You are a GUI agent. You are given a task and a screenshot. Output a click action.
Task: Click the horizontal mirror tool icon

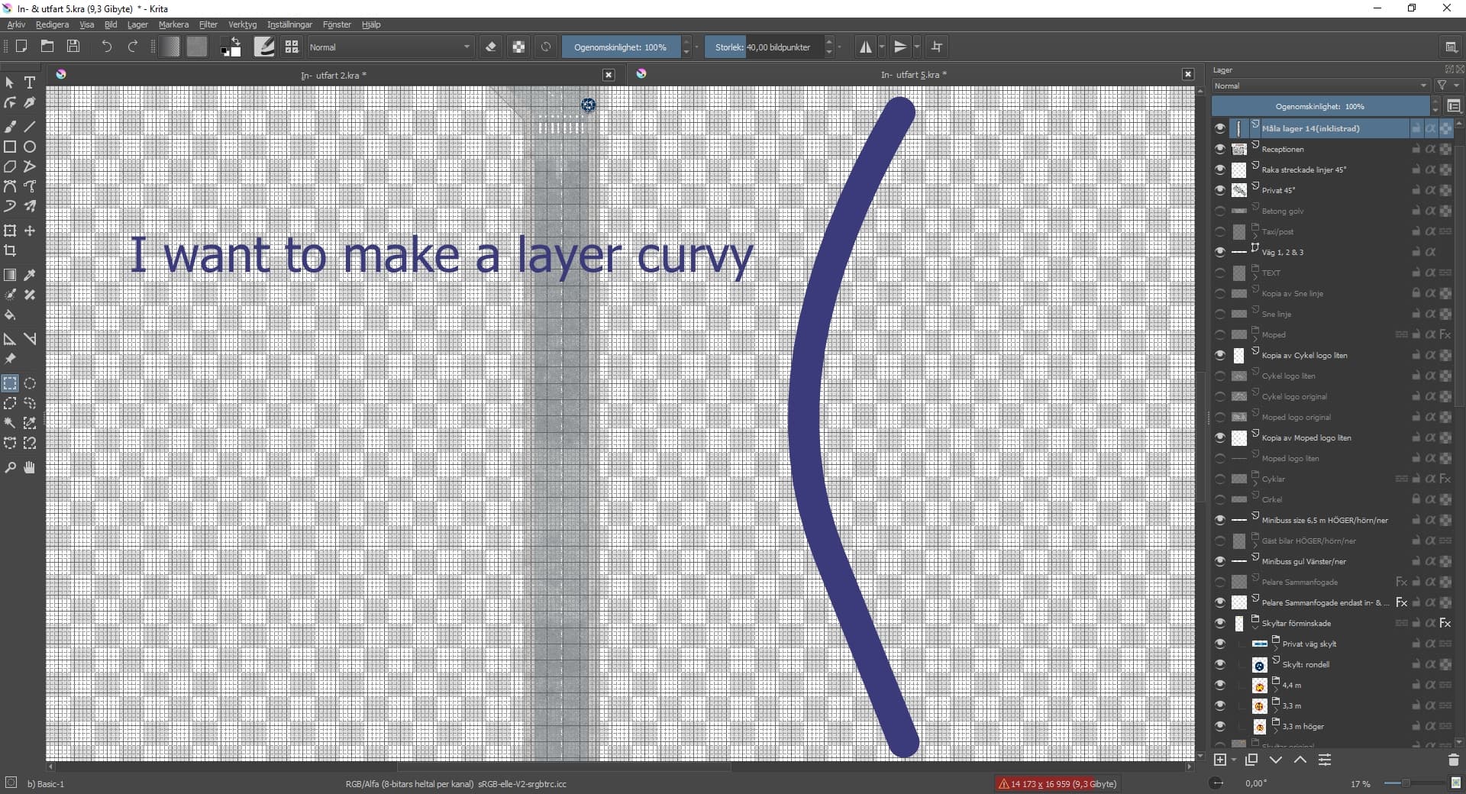point(865,47)
